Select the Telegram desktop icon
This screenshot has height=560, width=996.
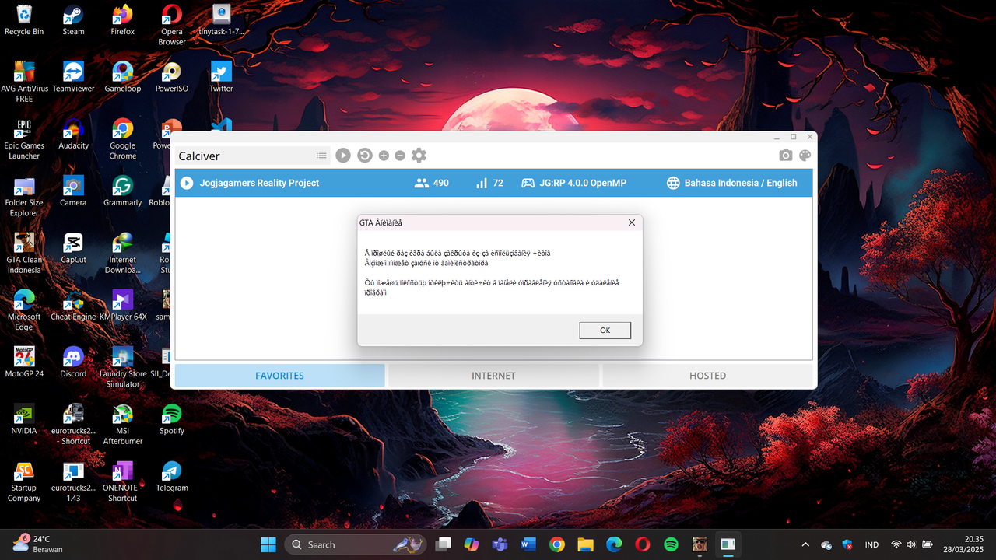(172, 477)
